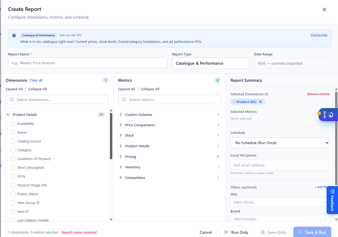Open the Schedule dropdown

point(280,143)
